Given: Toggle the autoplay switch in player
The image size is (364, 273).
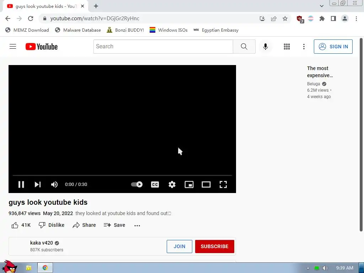Looking at the screenshot, I should tap(137, 184).
